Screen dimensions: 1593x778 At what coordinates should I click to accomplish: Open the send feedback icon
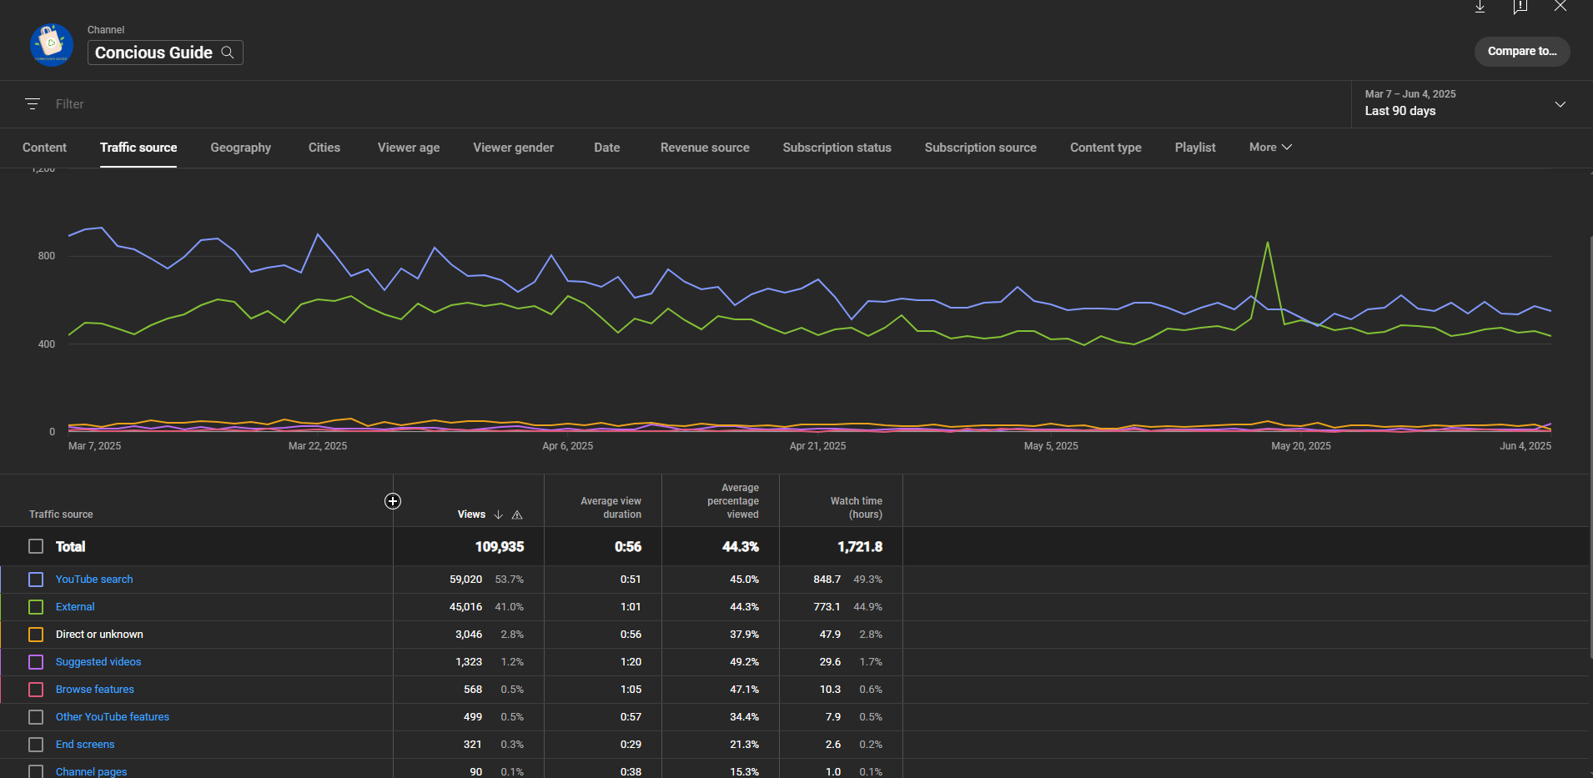coord(1520,7)
